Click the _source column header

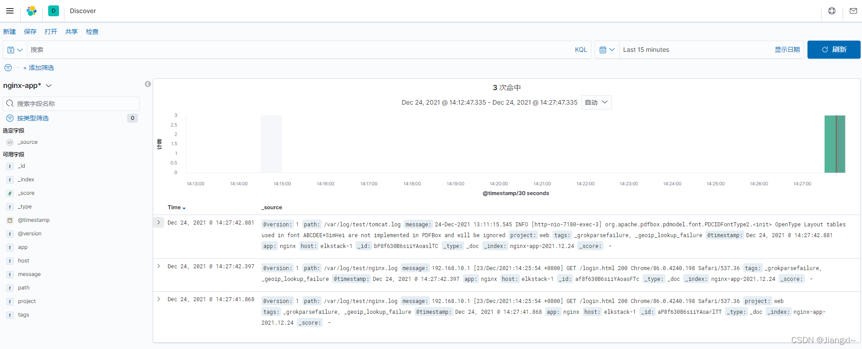(x=272, y=207)
